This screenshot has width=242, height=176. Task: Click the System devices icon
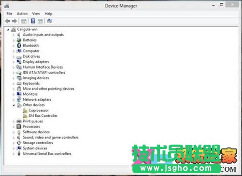click(x=19, y=148)
